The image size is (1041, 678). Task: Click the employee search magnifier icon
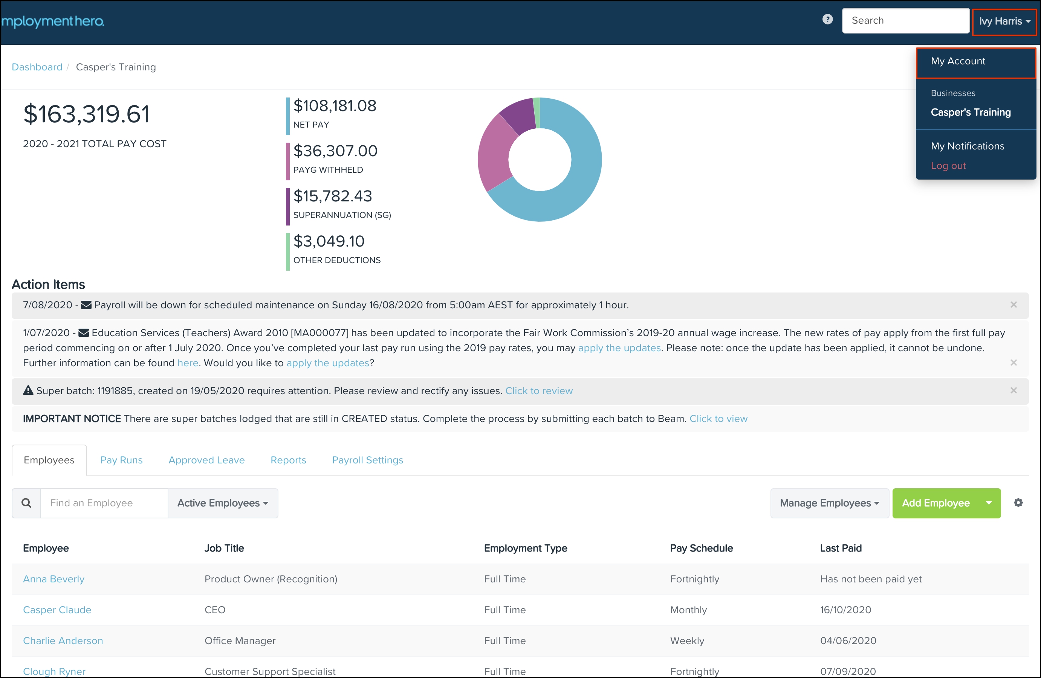click(x=26, y=503)
